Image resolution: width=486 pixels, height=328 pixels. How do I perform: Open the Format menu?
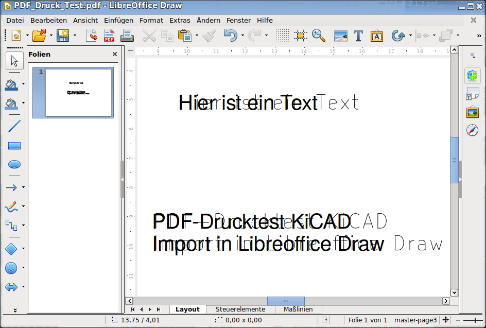[151, 21]
